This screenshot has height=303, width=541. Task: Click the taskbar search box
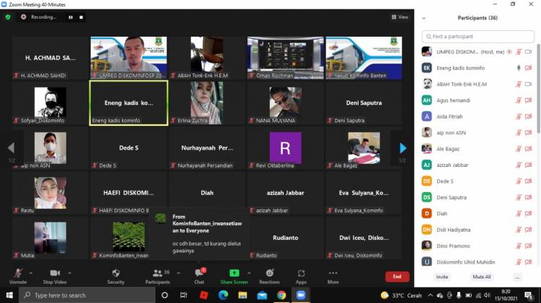[87, 295]
